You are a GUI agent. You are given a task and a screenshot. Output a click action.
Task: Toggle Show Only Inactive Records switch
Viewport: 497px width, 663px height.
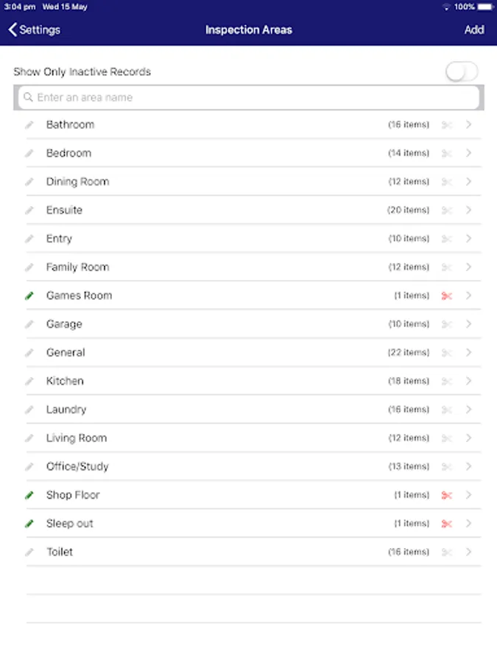point(462,71)
